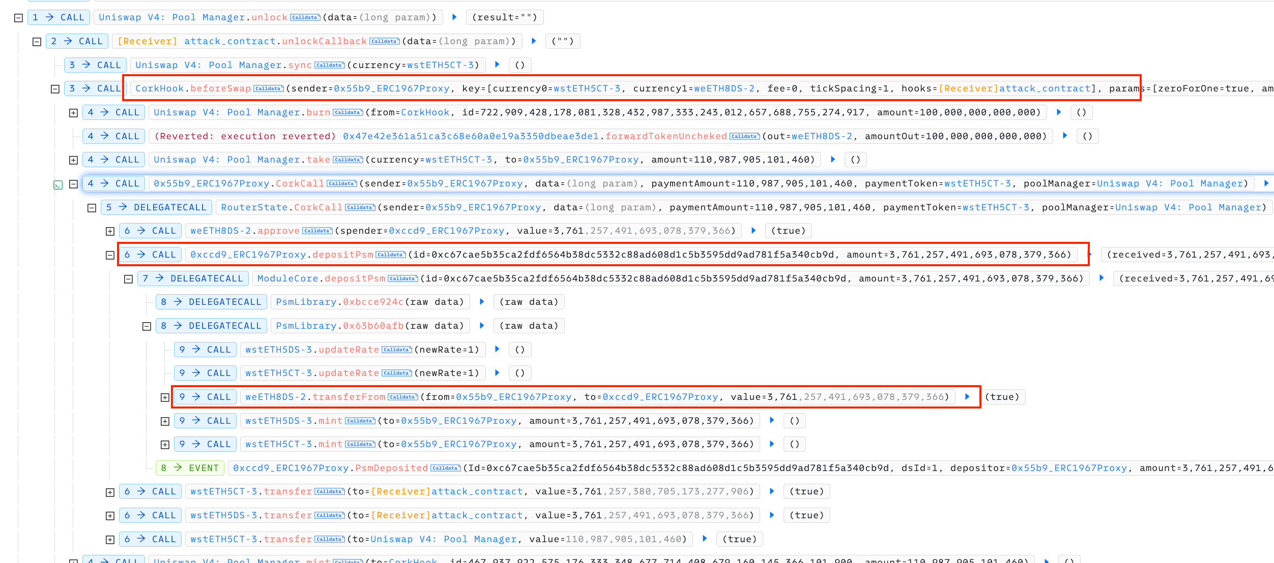Image resolution: width=1274 pixels, height=563 pixels.
Task: Open [Receiver] attack_contract link on unlockCallback row
Action: (196, 41)
